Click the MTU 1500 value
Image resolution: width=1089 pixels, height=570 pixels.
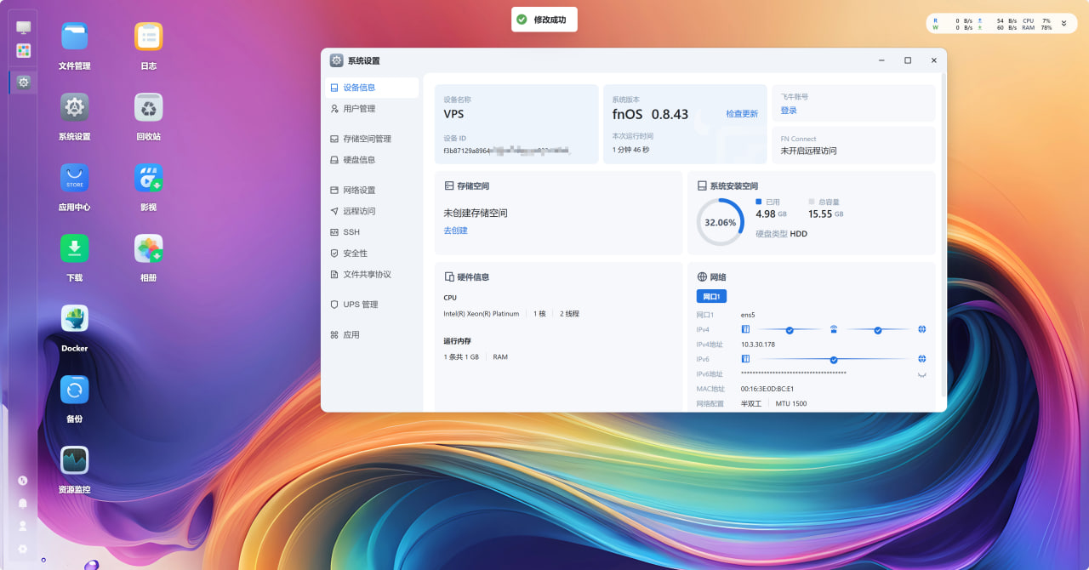791,404
